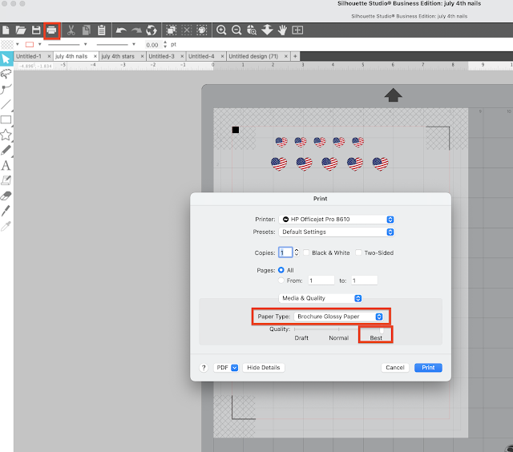Copy using the duplicate pages icon
Viewport: 513px width, 452px height.
[x=87, y=30]
